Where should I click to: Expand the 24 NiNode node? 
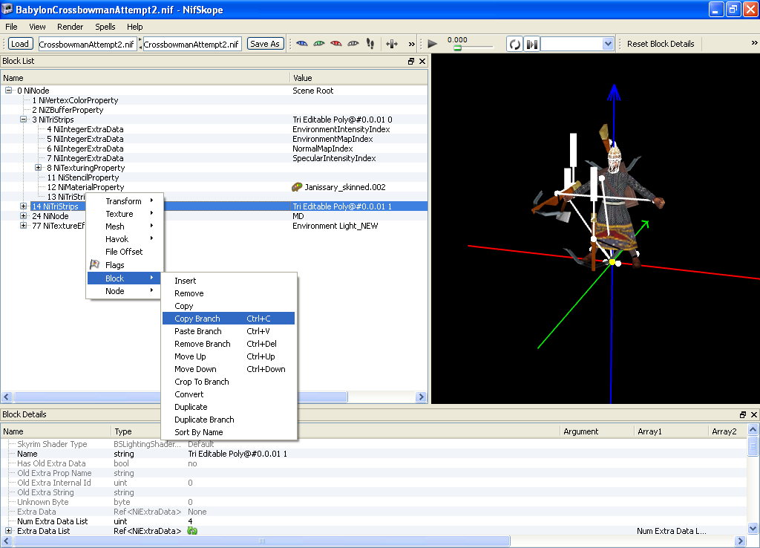[23, 216]
